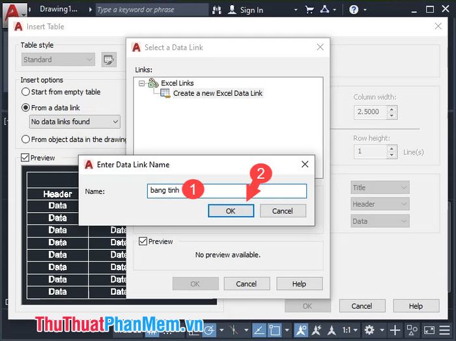
Task: Click Cancel in Select a Data Link dialog
Action: coord(247,284)
